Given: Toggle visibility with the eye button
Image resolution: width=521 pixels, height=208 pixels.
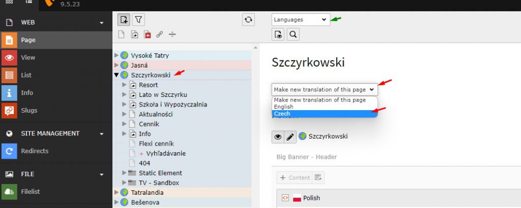Looking at the screenshot, I should (278, 136).
